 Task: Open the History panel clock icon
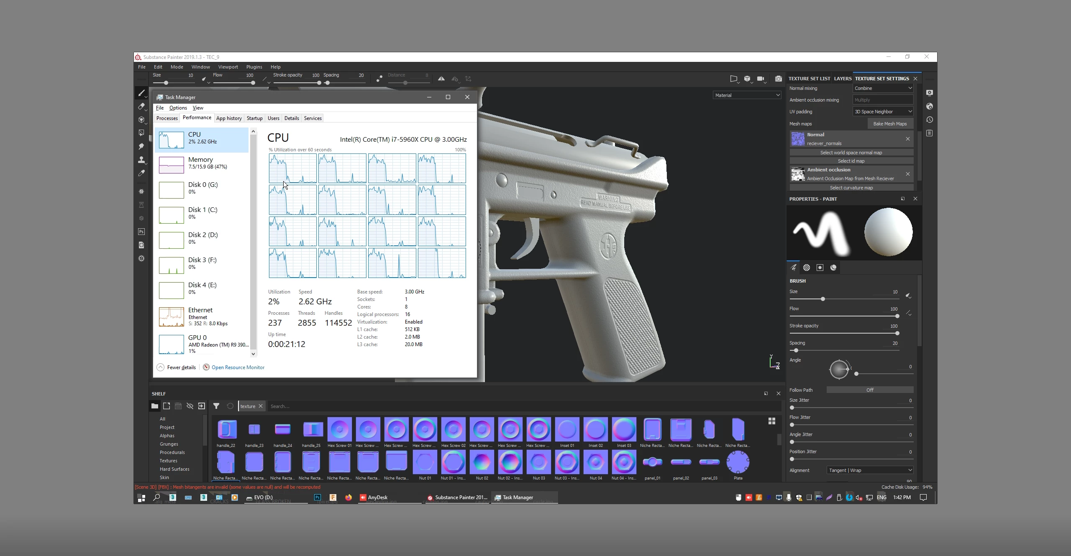930,120
